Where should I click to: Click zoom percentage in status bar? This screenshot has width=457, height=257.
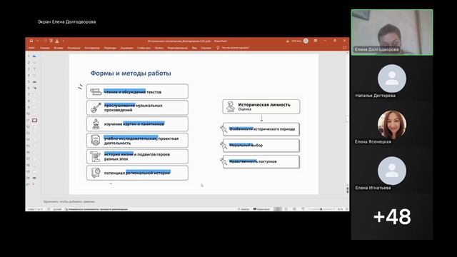(x=340, y=209)
